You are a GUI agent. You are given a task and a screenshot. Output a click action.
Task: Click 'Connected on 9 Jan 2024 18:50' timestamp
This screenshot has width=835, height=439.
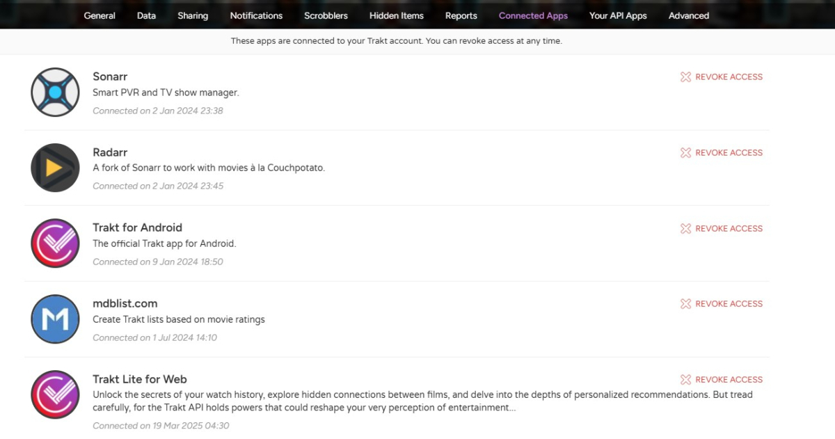pos(158,262)
